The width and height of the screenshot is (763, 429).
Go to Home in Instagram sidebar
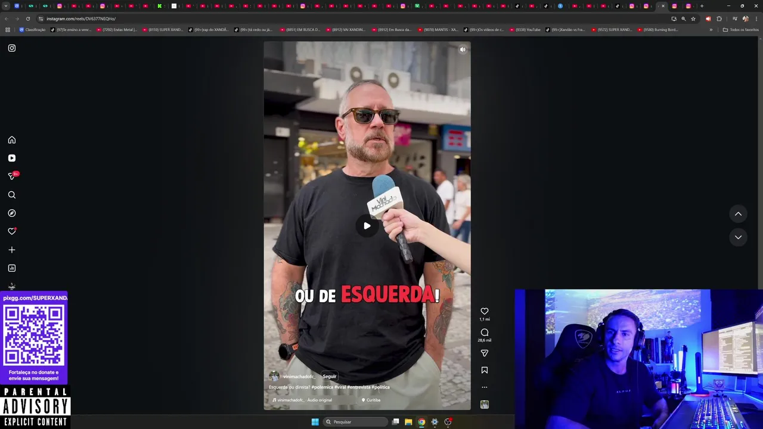click(12, 140)
